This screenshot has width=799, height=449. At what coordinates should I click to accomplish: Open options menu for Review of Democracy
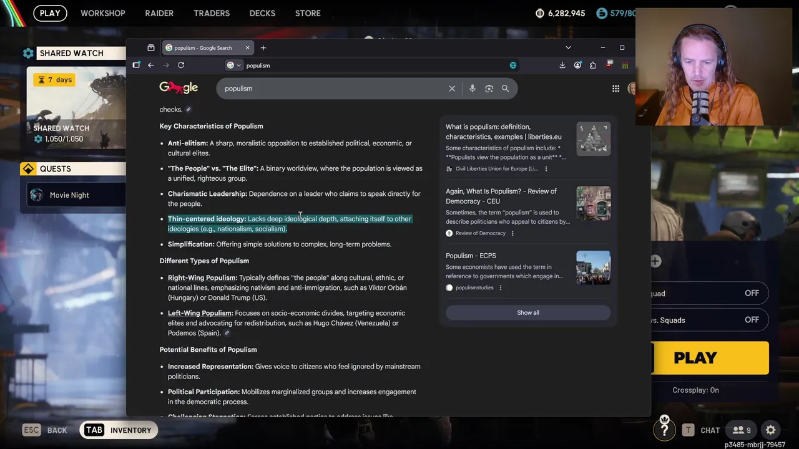click(512, 233)
